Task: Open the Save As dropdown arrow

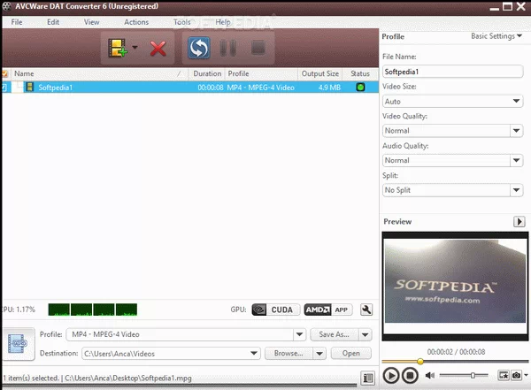Action: click(x=365, y=335)
